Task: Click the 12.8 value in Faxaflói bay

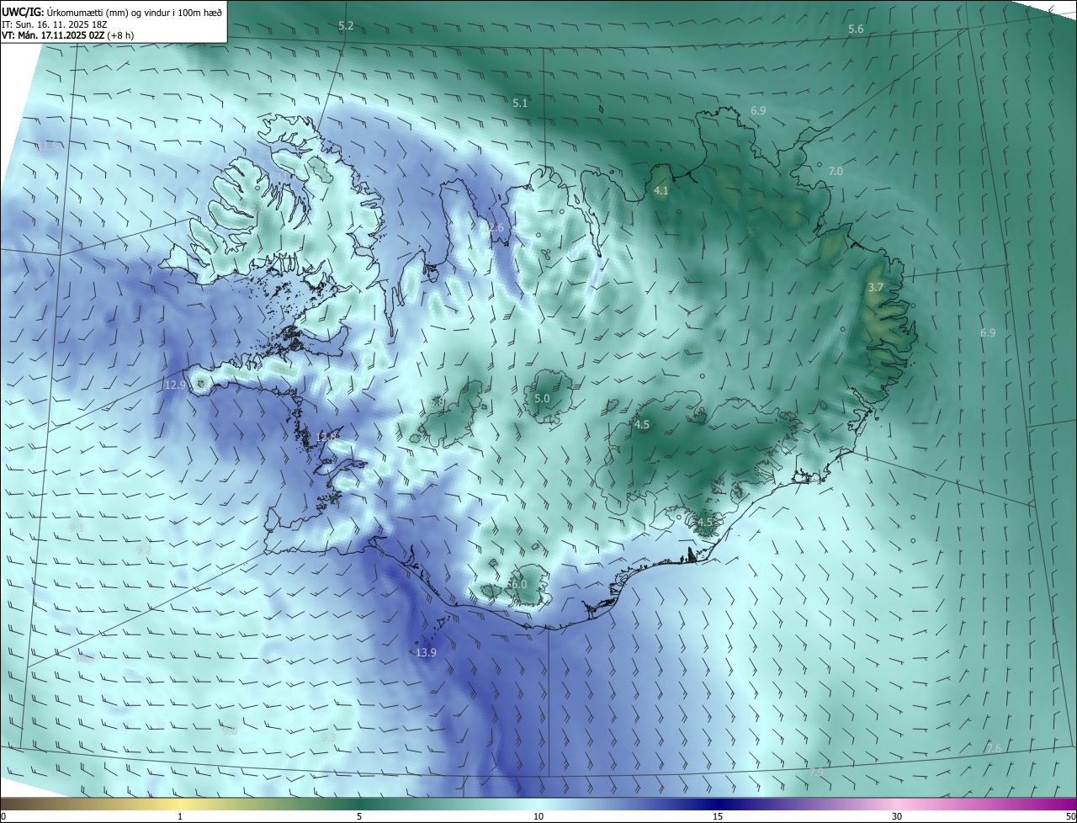Action: pyautogui.click(x=327, y=437)
